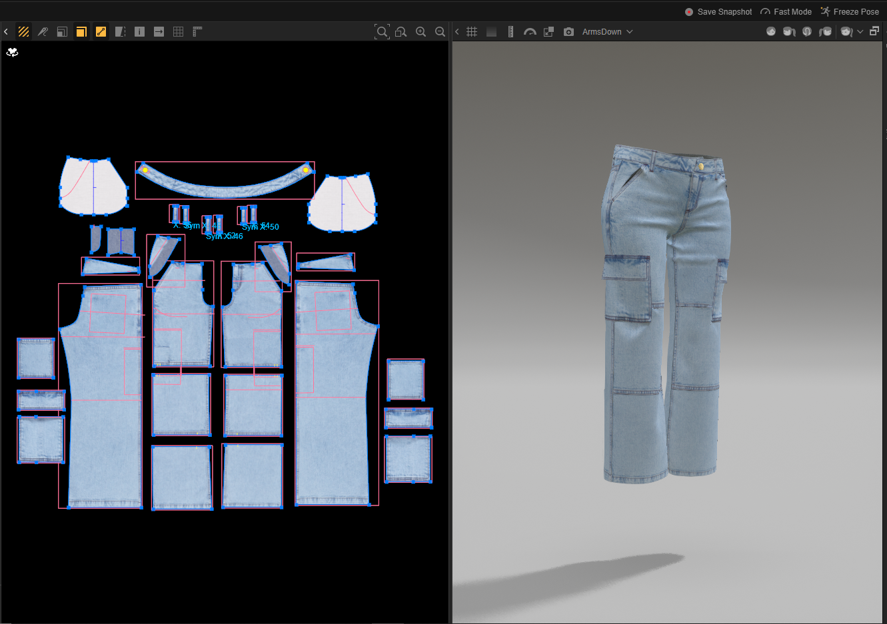The width and height of the screenshot is (887, 624).
Task: Toggle the diagonal stripes pattern display icon
Action: click(23, 31)
